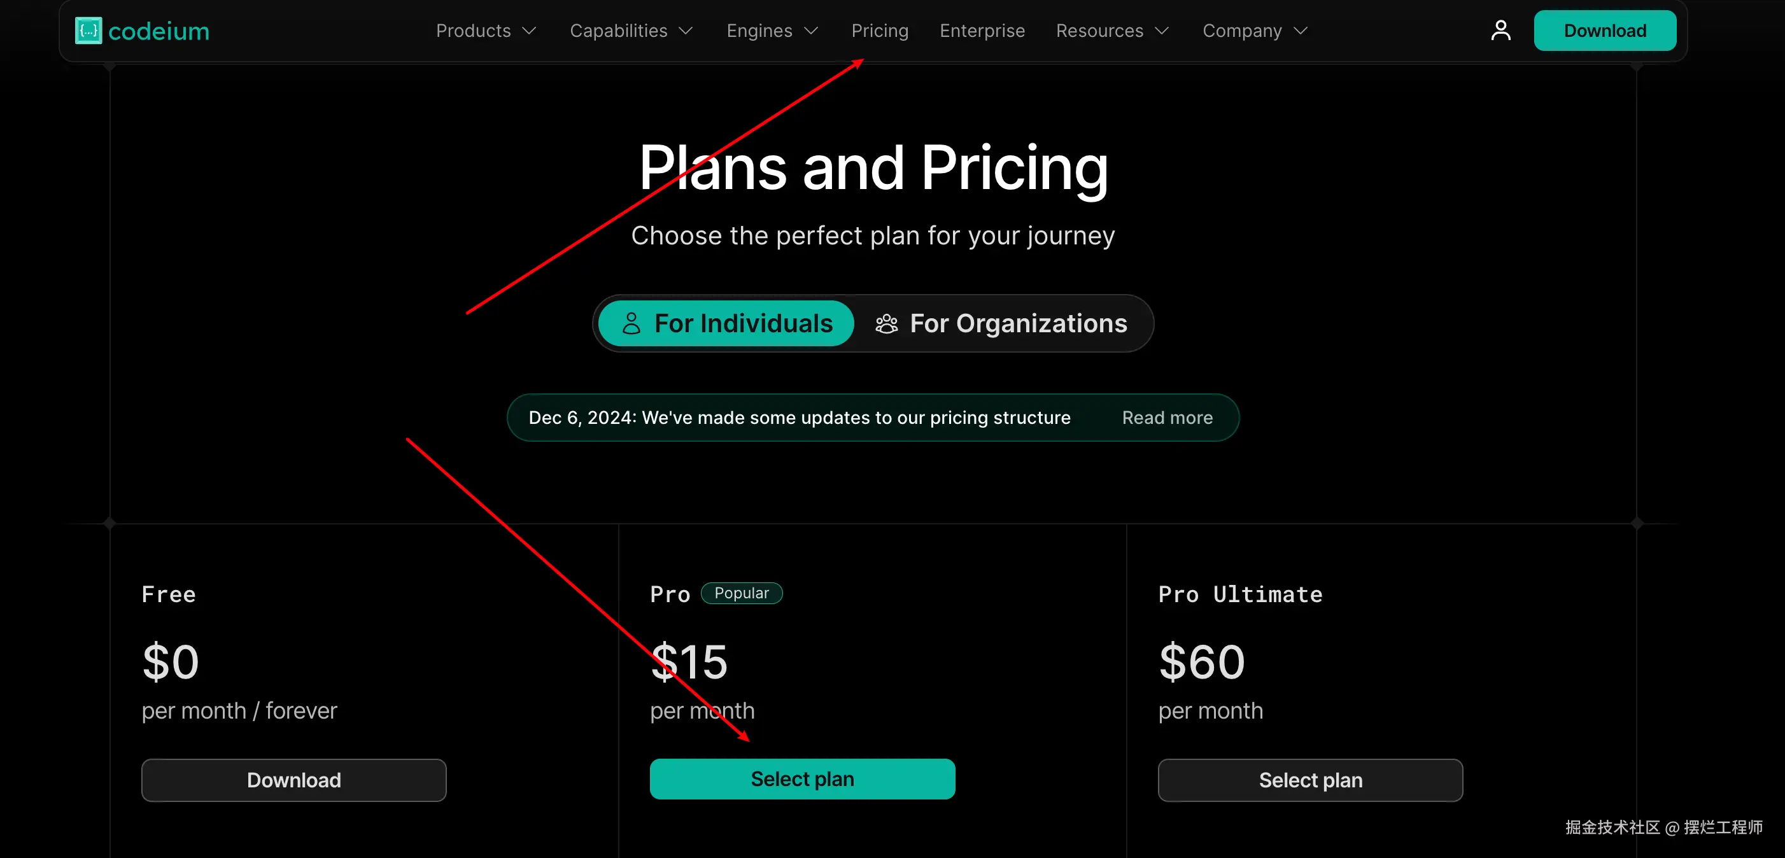1785x858 pixels.
Task: Open the Capabilities dropdown chevron
Action: click(686, 31)
